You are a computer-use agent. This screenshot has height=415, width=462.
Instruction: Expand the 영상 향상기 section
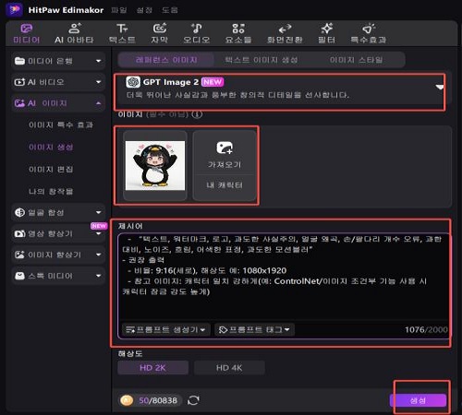[99, 234]
